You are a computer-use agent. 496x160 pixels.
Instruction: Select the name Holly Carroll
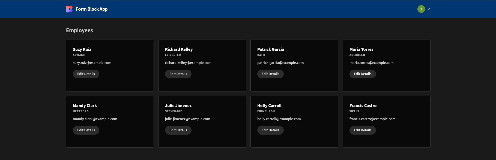[x=269, y=106]
